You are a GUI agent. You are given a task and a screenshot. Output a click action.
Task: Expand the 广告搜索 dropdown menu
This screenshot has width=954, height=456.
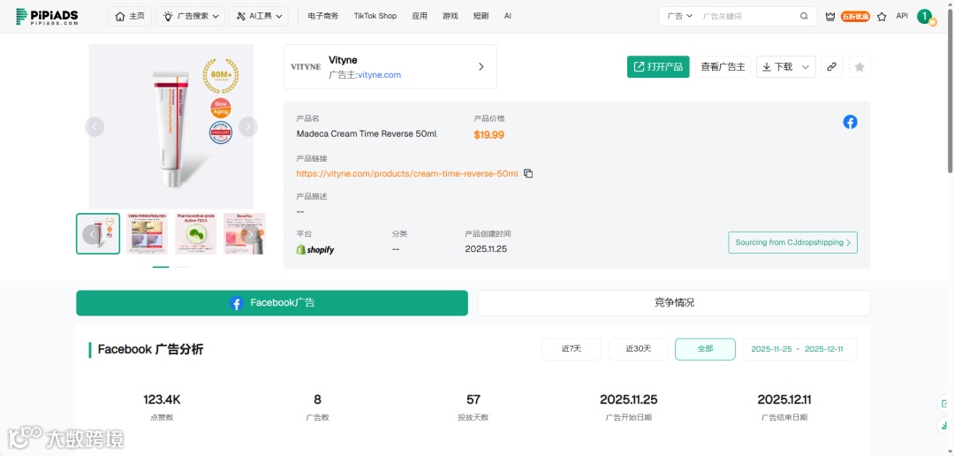(x=191, y=17)
